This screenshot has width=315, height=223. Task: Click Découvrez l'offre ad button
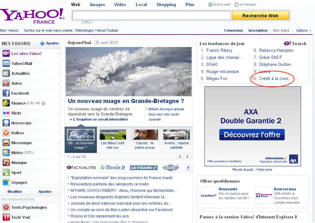coord(252,135)
